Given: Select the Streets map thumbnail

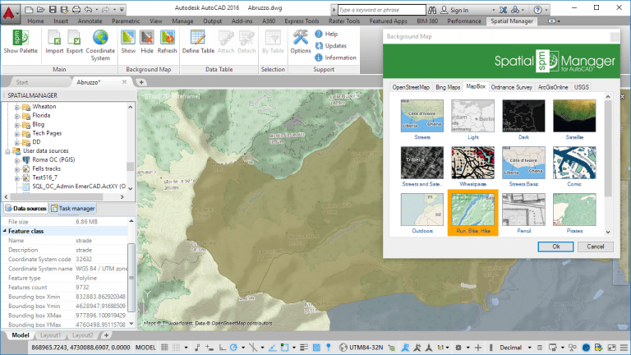Looking at the screenshot, I should coord(422,116).
